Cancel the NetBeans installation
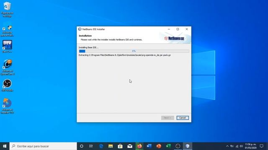Viewport: 268px width, 150px height. (x=183, y=118)
